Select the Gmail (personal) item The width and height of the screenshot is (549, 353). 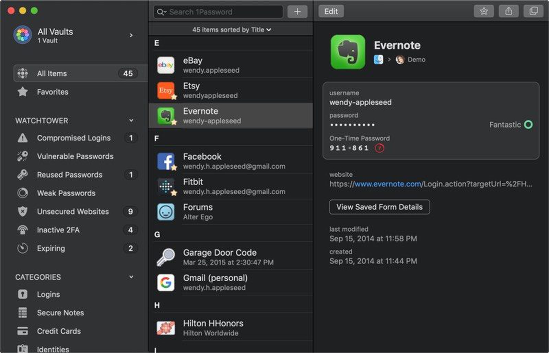click(231, 282)
